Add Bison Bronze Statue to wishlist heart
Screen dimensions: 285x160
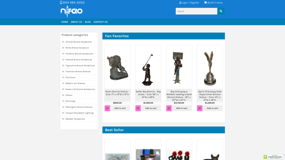(107, 108)
